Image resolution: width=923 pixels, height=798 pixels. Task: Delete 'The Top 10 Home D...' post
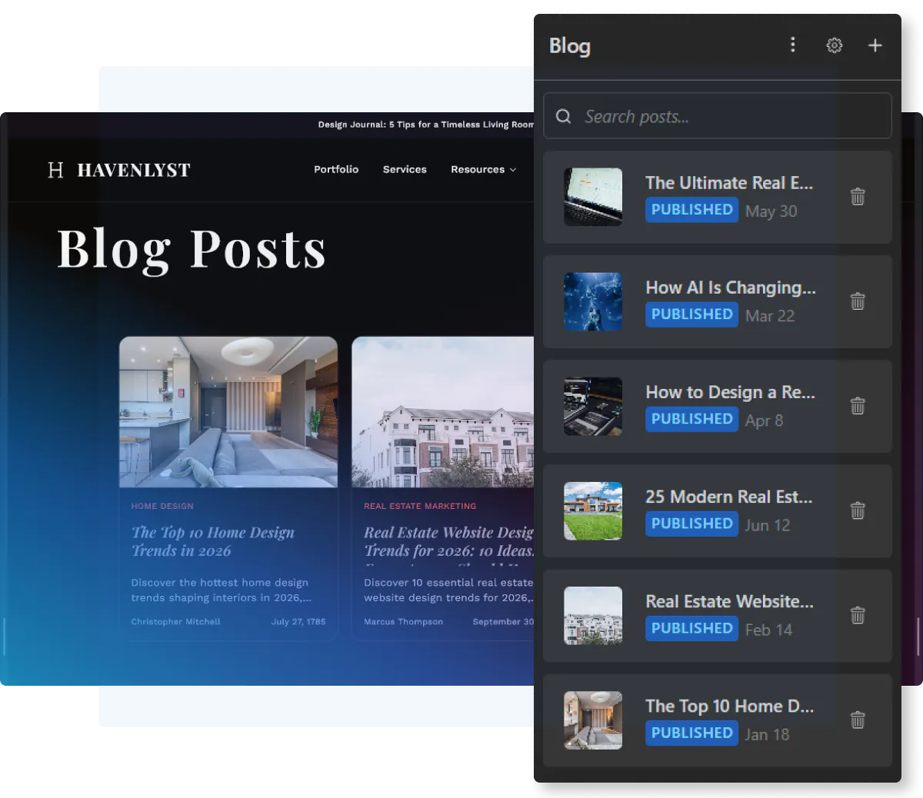[x=858, y=720]
